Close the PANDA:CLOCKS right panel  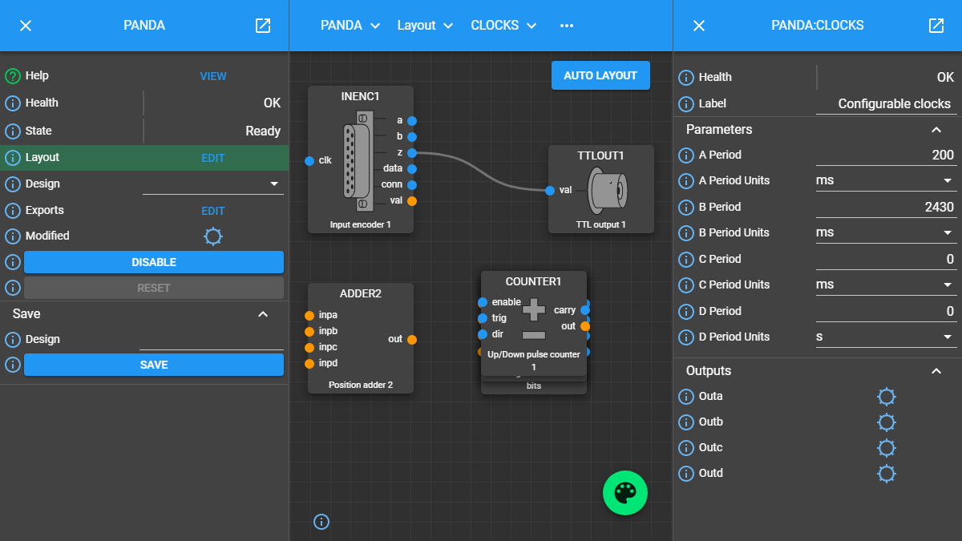699,26
